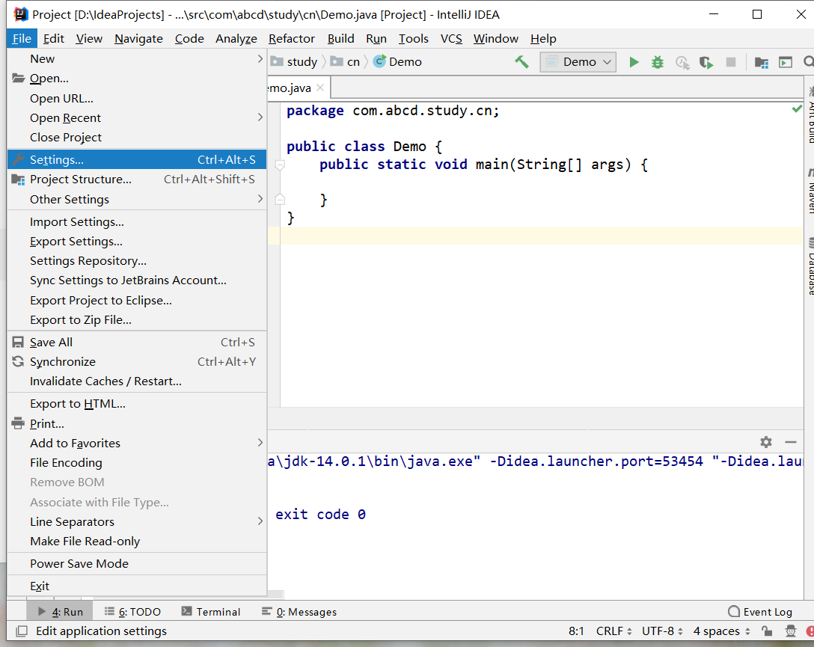
Task: Select Open... in File menu
Action: [137, 79]
